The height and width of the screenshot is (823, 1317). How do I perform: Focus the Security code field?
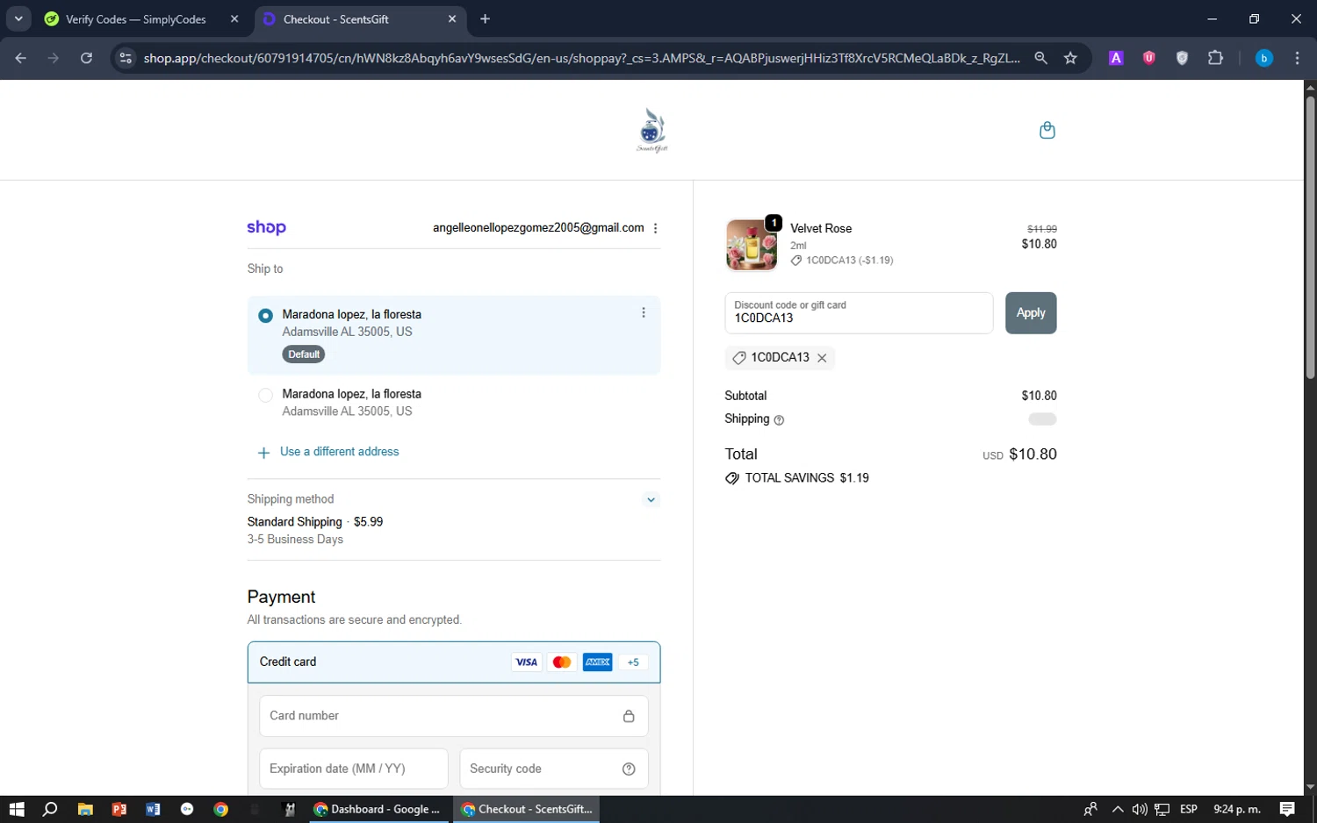pos(554,769)
